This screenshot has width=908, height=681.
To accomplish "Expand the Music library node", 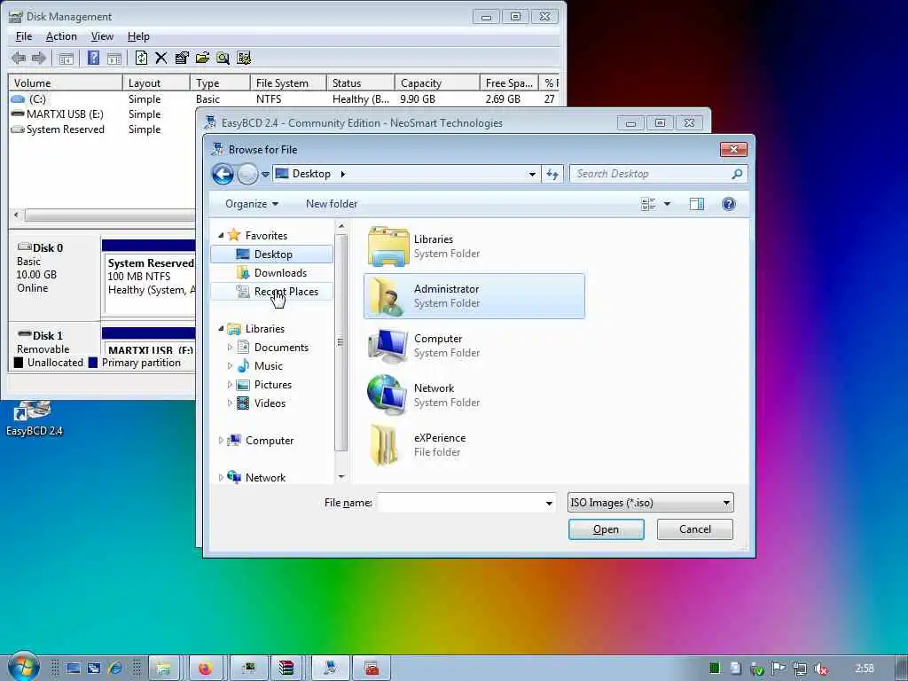I will 230,366.
